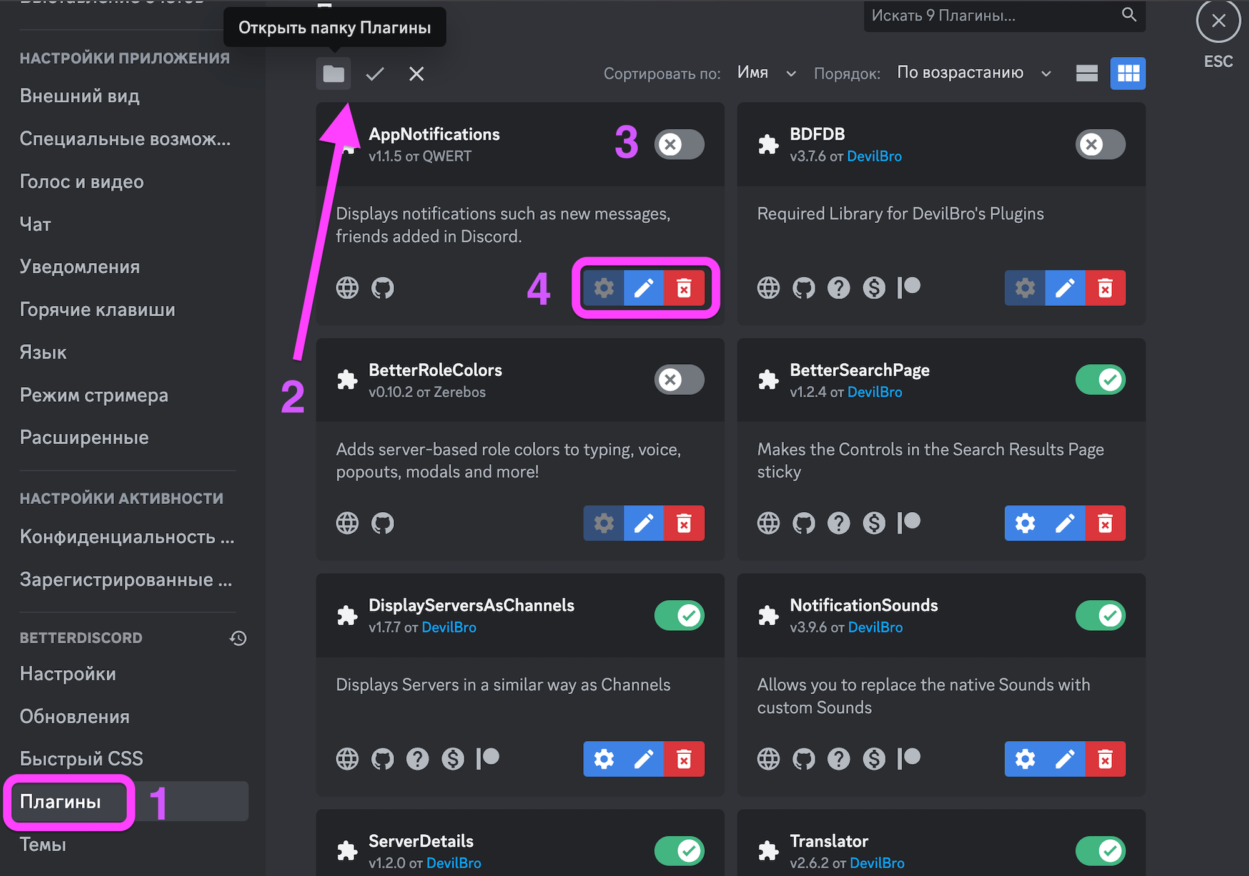Close settings with the ESC button
Image resolution: width=1249 pixels, height=876 pixels.
pyautogui.click(x=1218, y=22)
